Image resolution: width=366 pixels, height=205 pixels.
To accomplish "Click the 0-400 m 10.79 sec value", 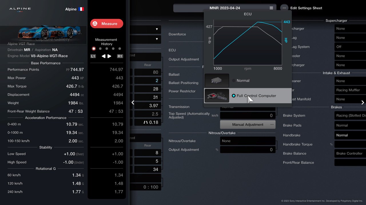I will point(75,124).
